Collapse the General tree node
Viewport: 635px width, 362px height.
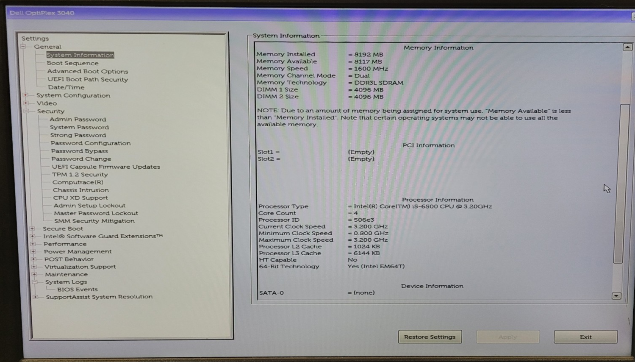(23, 47)
